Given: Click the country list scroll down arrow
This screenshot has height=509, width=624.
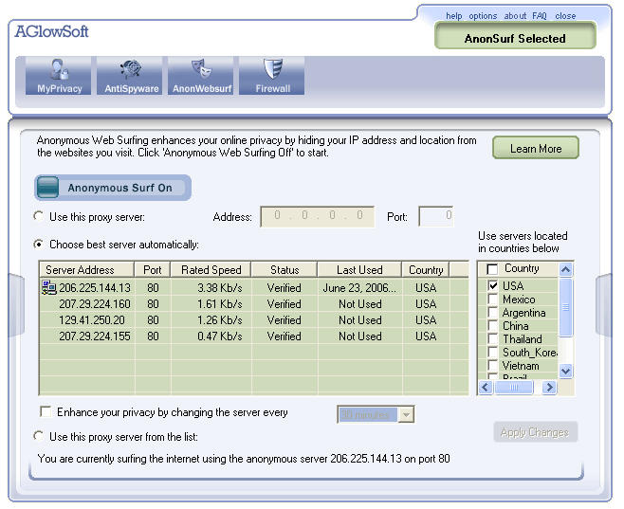Looking at the screenshot, I should point(565,371).
